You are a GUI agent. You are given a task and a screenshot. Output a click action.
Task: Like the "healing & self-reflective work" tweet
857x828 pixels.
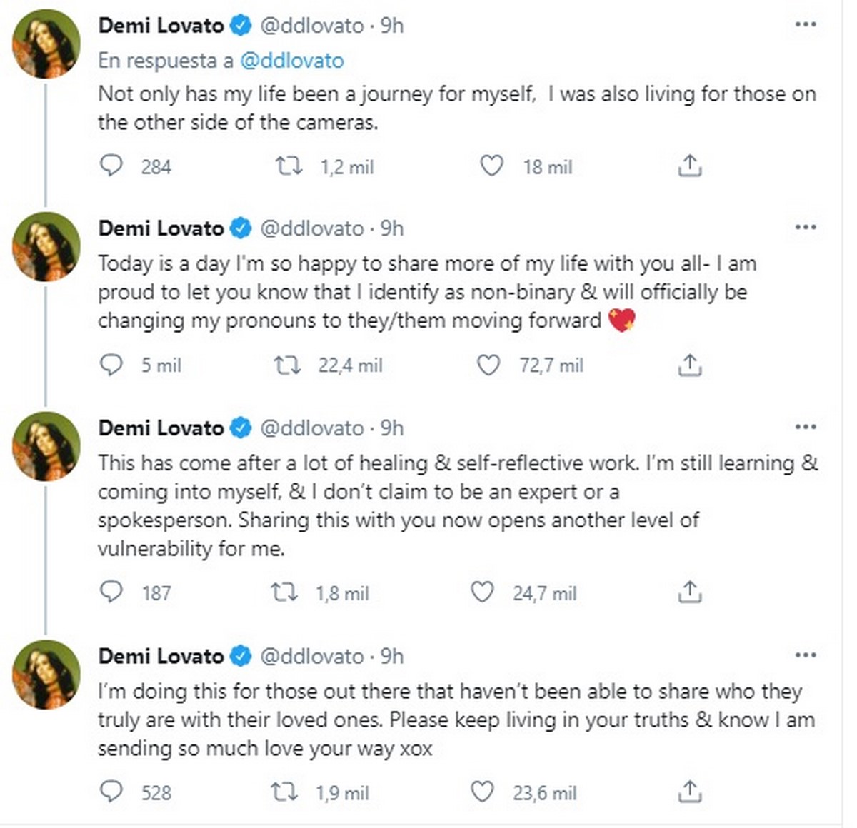click(482, 592)
